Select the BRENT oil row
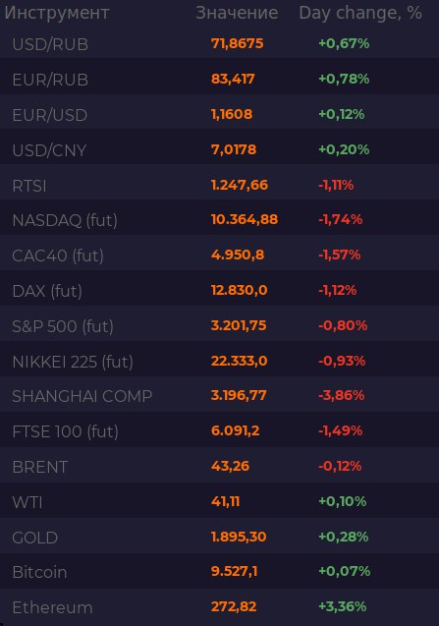439x626 pixels. click(x=220, y=466)
